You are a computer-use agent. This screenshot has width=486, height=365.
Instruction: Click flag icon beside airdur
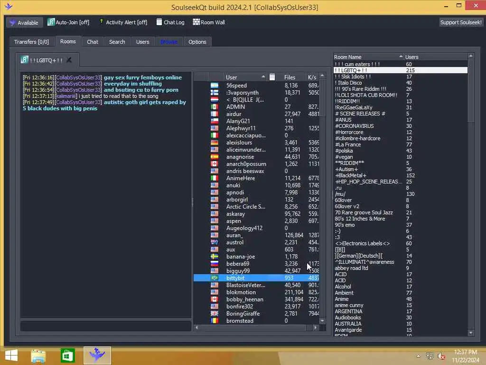215,114
